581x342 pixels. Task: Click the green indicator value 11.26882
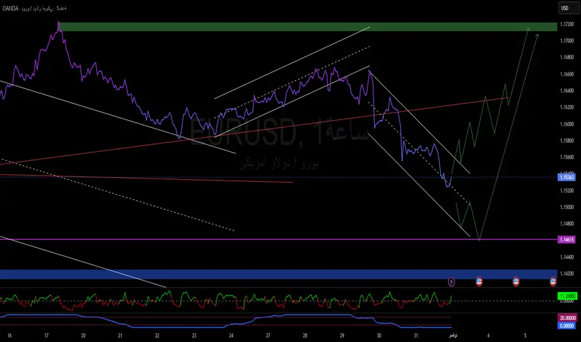[x=567, y=296]
